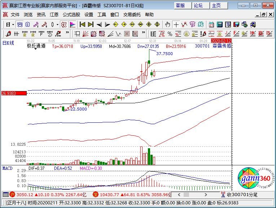Select the red F angle lines tool
Viewport: 276px width, 208px height.
point(236,33)
